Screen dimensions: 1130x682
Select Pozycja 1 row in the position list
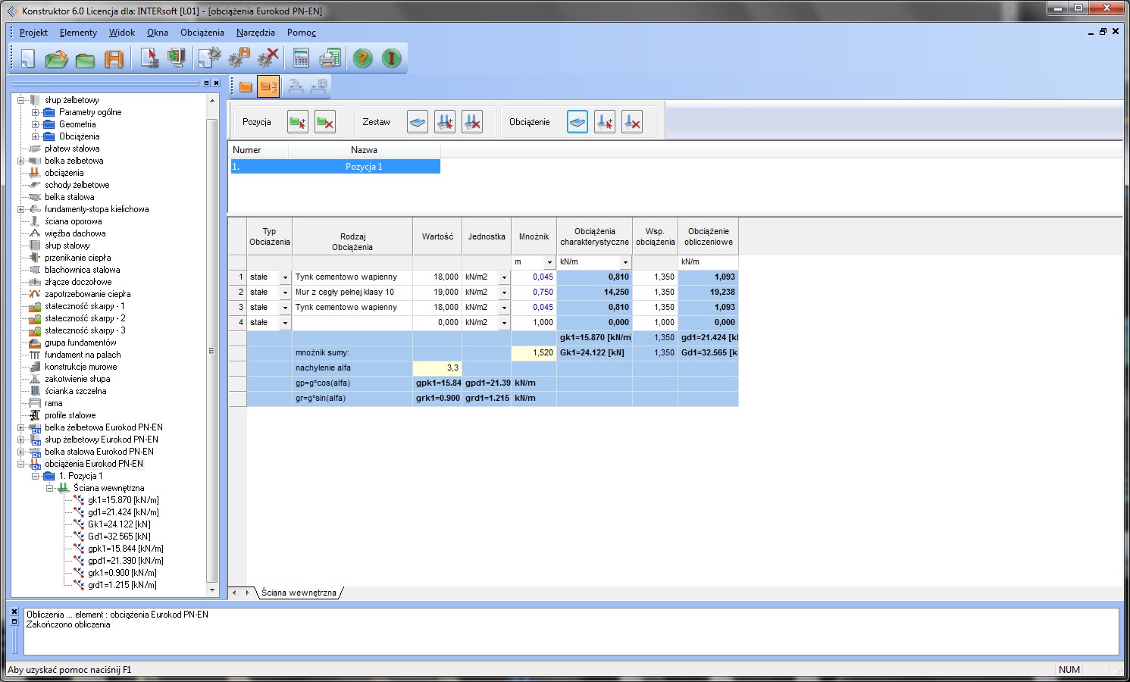(335, 167)
